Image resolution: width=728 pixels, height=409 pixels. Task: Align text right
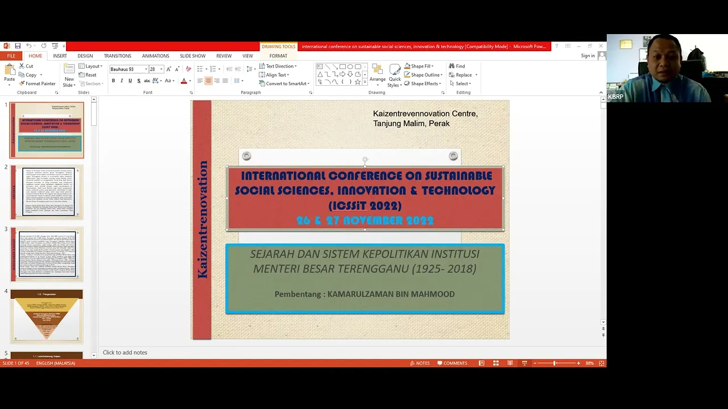coord(217,81)
